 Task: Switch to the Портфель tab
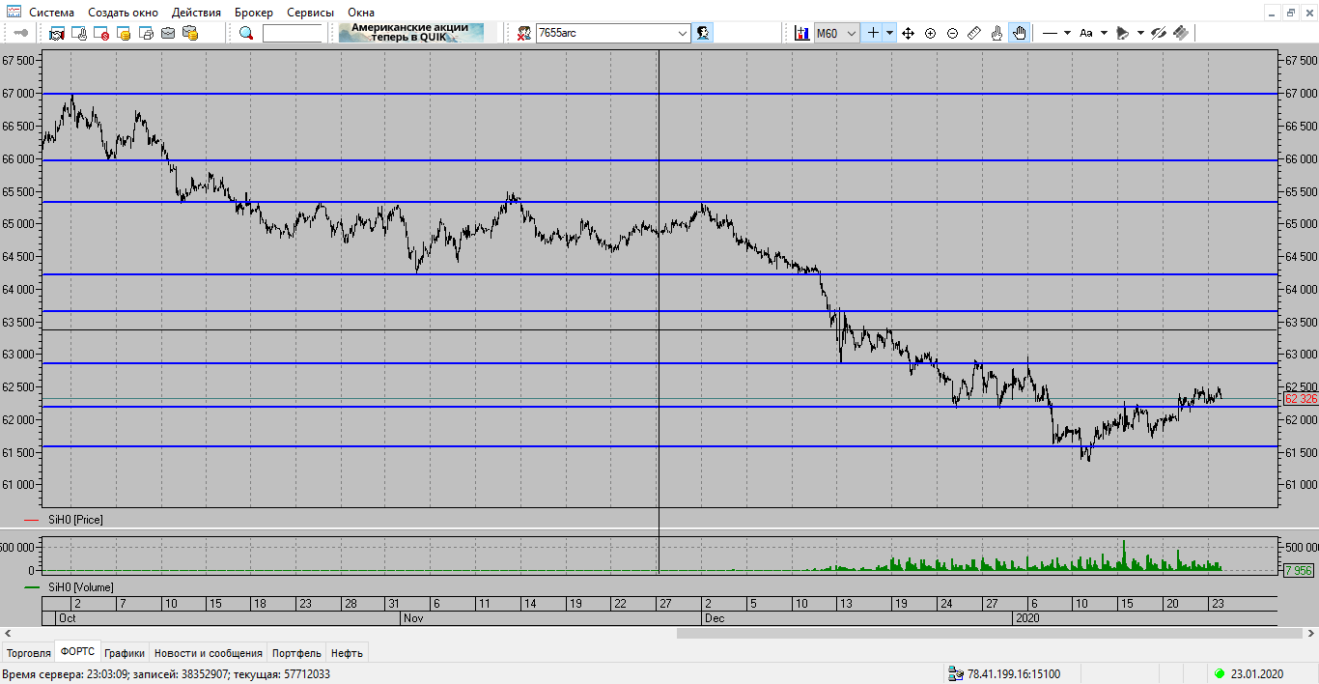click(296, 653)
